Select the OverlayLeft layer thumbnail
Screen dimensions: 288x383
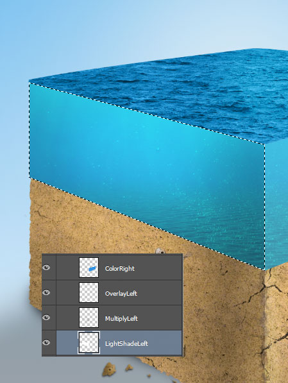pos(89,293)
